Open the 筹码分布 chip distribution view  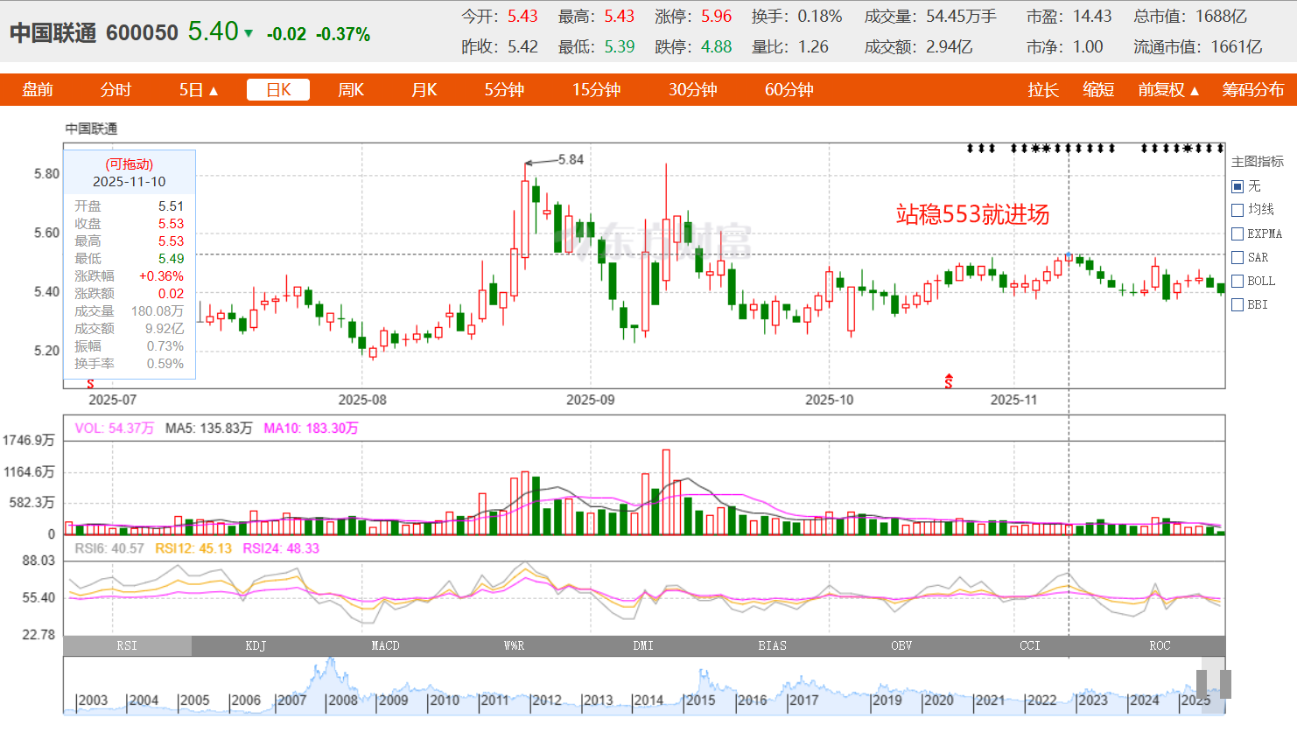1253,89
